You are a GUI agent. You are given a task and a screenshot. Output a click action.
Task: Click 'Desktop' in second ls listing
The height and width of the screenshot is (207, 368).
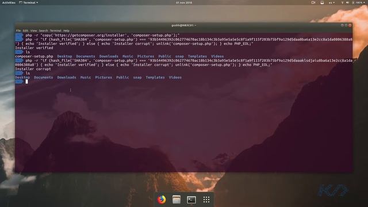pyautogui.click(x=22, y=78)
